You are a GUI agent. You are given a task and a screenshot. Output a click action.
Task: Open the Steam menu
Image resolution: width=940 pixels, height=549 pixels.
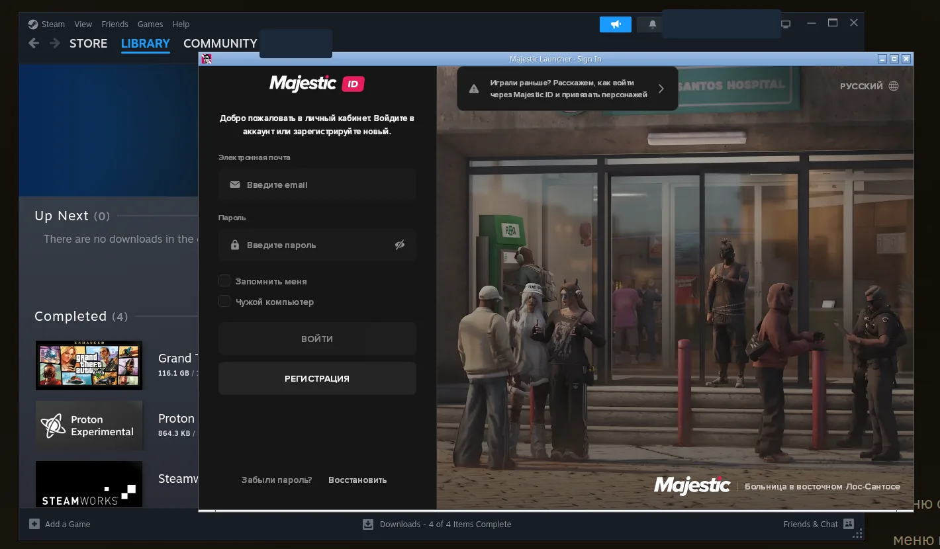pyautogui.click(x=53, y=24)
